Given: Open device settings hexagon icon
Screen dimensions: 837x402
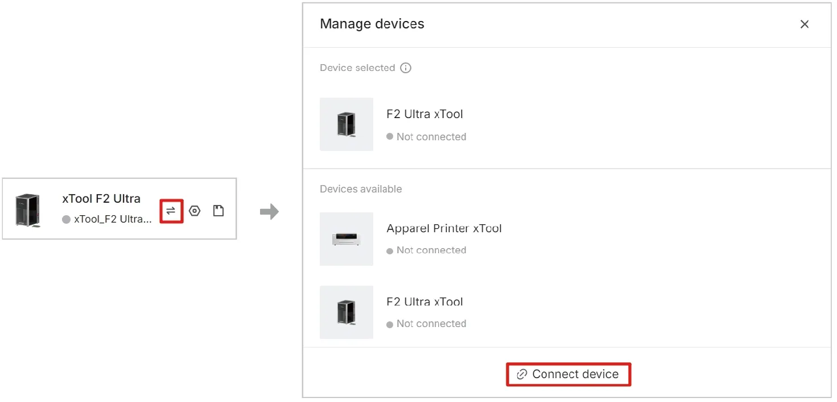Looking at the screenshot, I should pyautogui.click(x=195, y=211).
